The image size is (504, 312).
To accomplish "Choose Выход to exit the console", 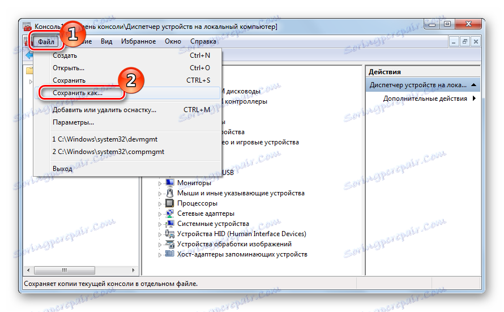I will 127,169.
